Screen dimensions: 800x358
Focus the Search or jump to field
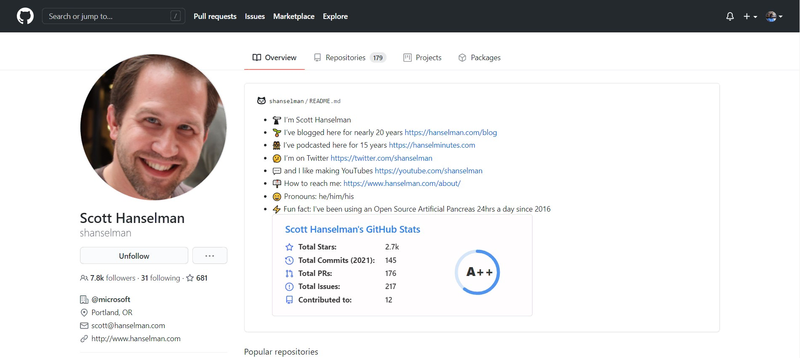114,16
